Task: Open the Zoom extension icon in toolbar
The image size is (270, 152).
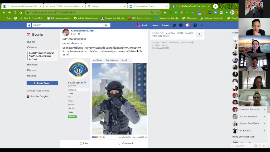Action: pyautogui.click(x=215, y=12)
